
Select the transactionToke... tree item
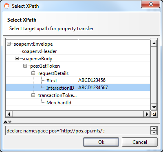[57, 95]
